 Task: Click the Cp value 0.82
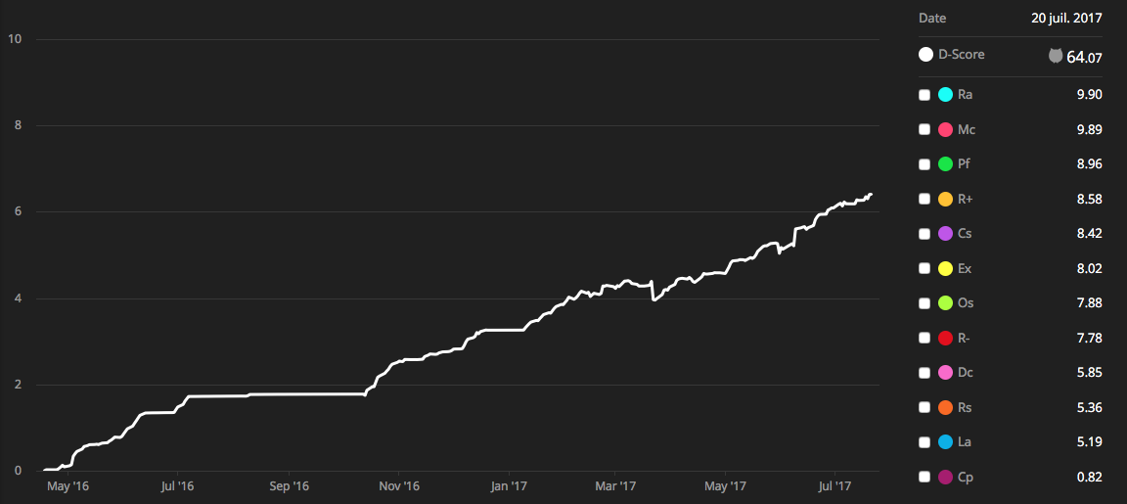pos(1090,476)
